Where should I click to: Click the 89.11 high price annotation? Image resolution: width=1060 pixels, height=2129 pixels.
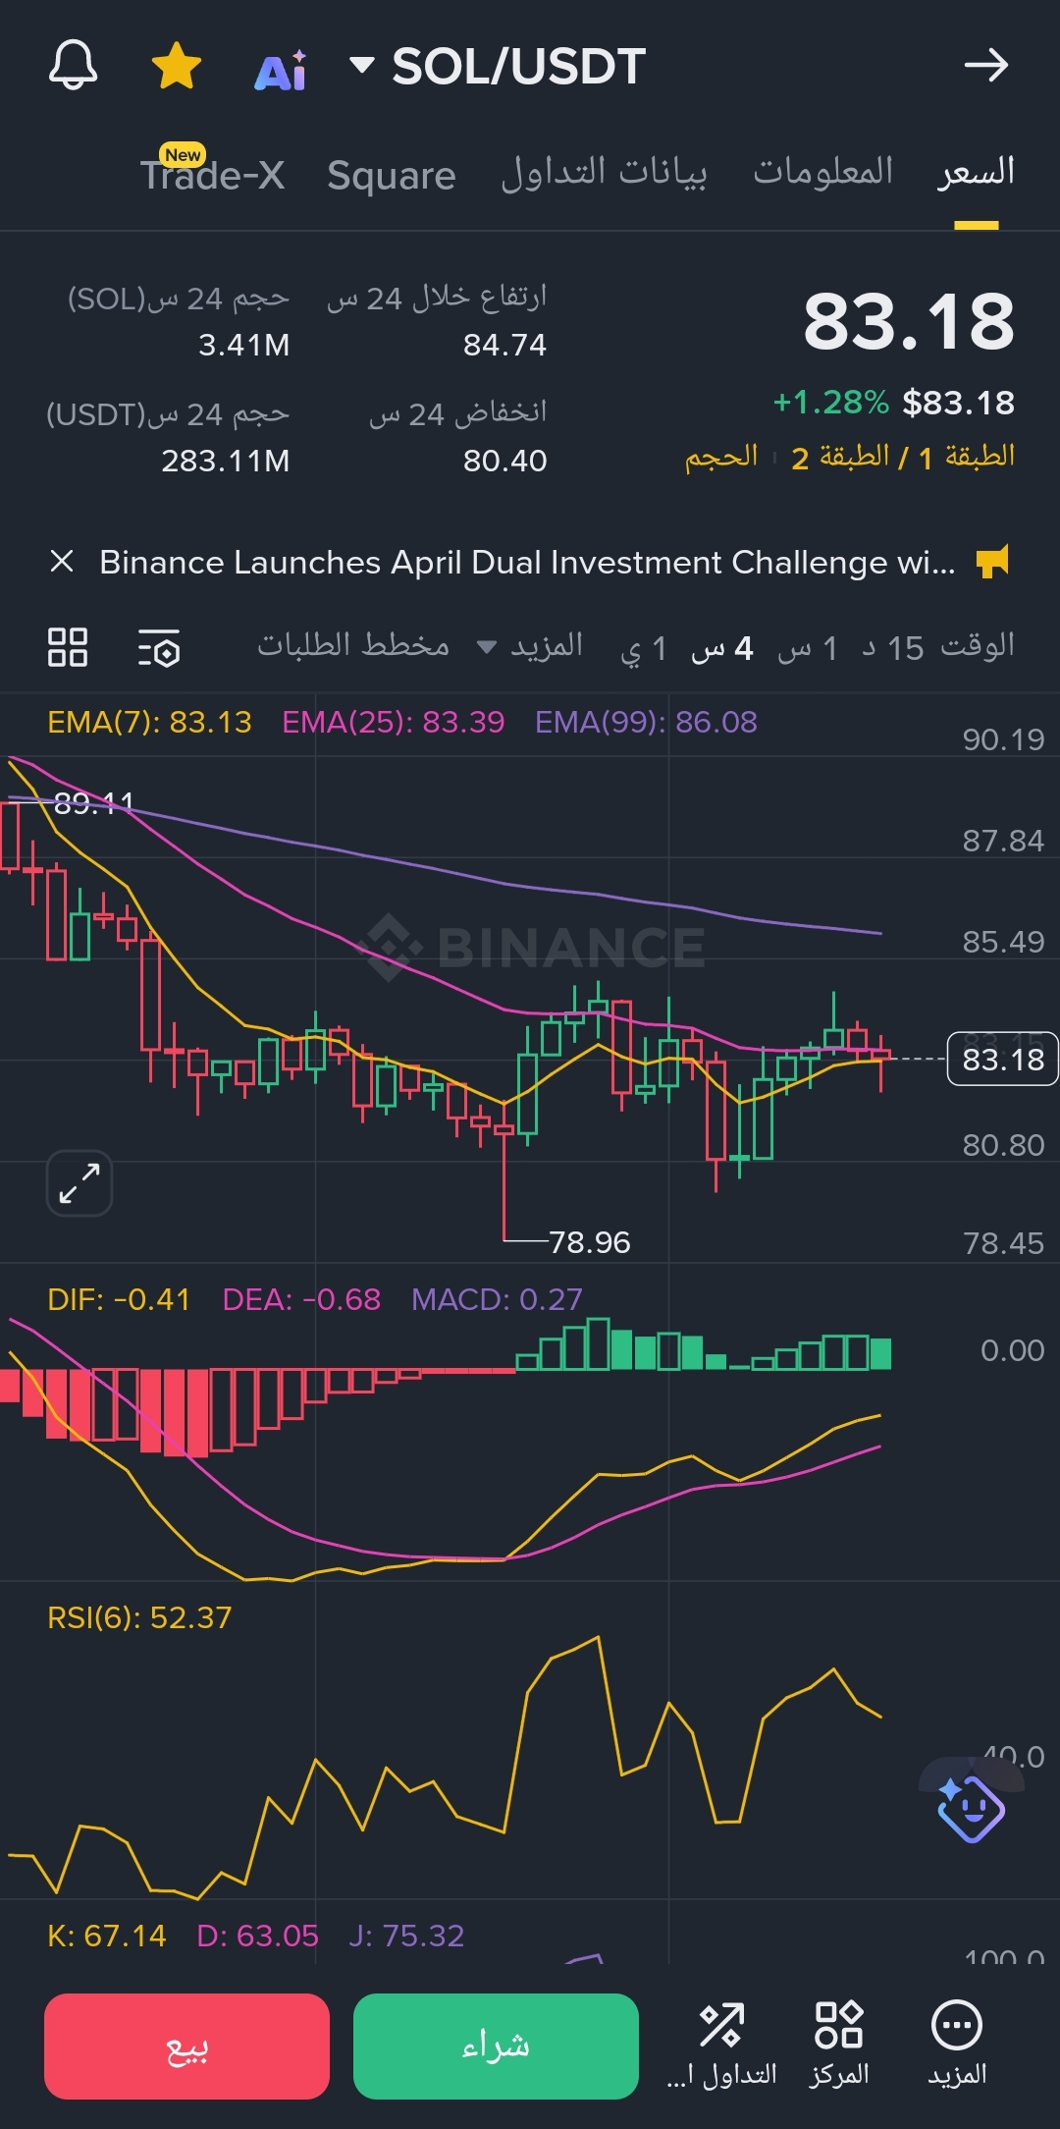[x=94, y=804]
